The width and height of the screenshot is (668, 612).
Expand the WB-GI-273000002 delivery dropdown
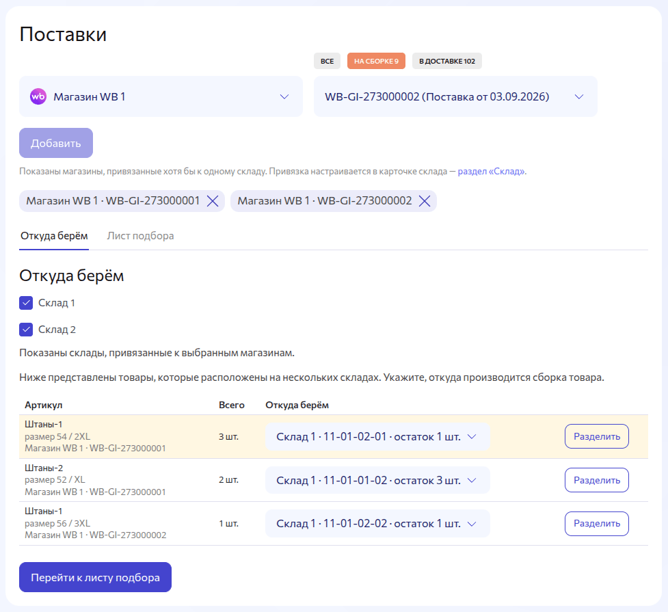click(x=455, y=96)
